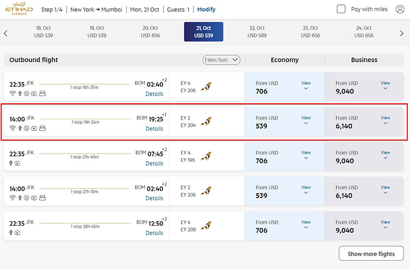Screen dimensions: 410x269
Task: Click USB power icon on 23h 40m flight
Action: [x=11, y=163]
